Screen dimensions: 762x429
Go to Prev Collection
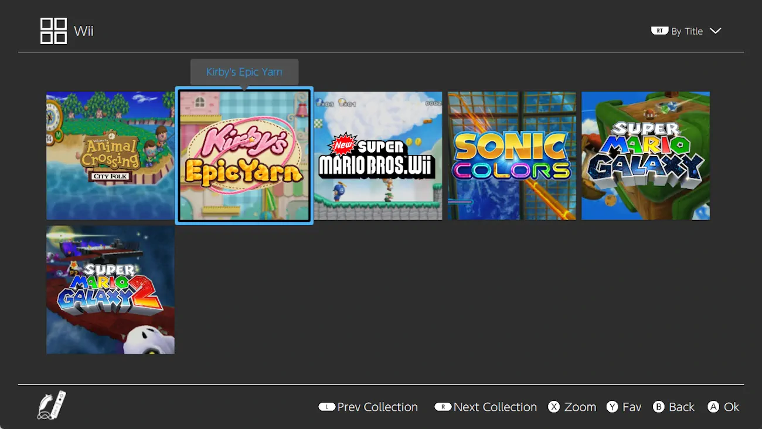pos(377,407)
